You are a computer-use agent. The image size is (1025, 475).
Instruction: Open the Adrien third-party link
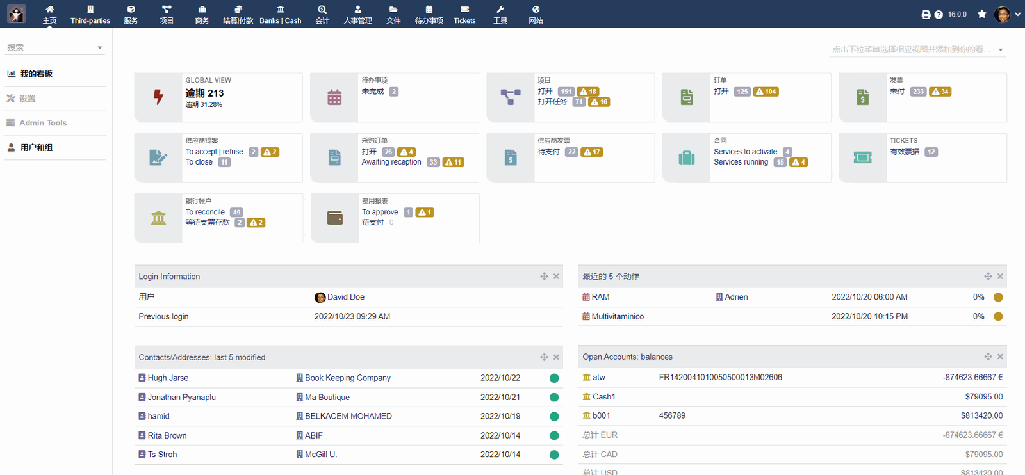tap(732, 297)
